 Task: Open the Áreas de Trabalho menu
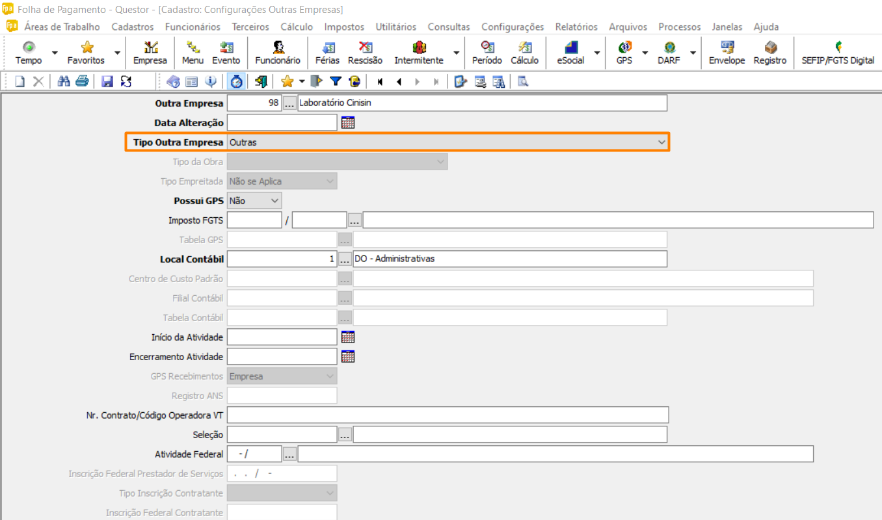(62, 27)
